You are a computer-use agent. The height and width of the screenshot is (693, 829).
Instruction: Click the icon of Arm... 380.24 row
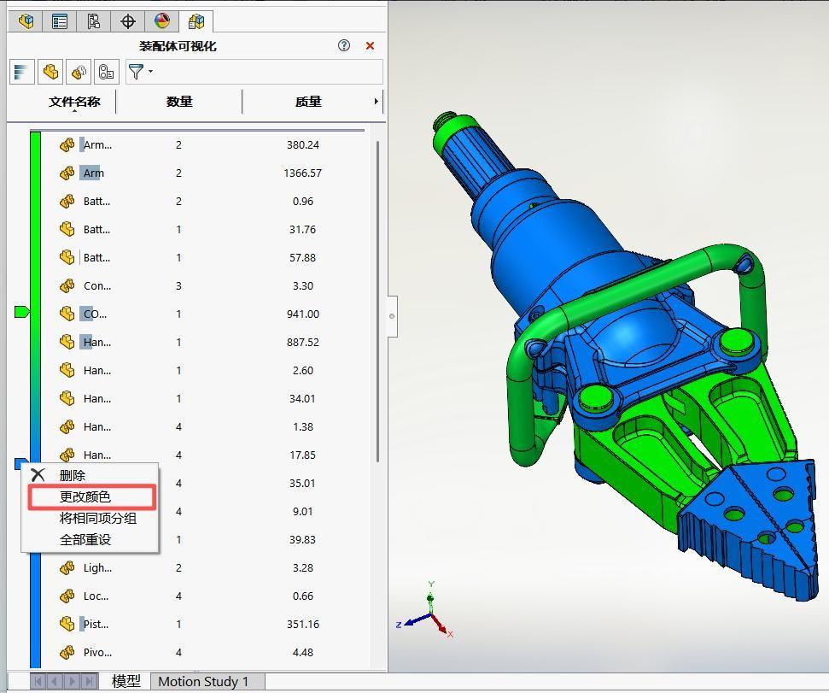(x=67, y=145)
